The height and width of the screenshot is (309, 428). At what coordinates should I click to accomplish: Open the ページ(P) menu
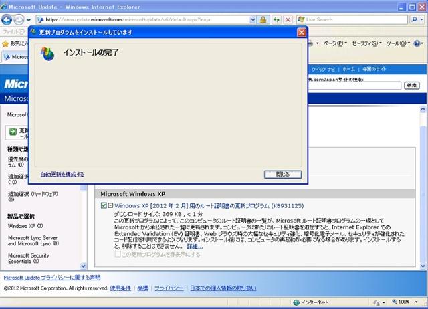[x=335, y=43]
